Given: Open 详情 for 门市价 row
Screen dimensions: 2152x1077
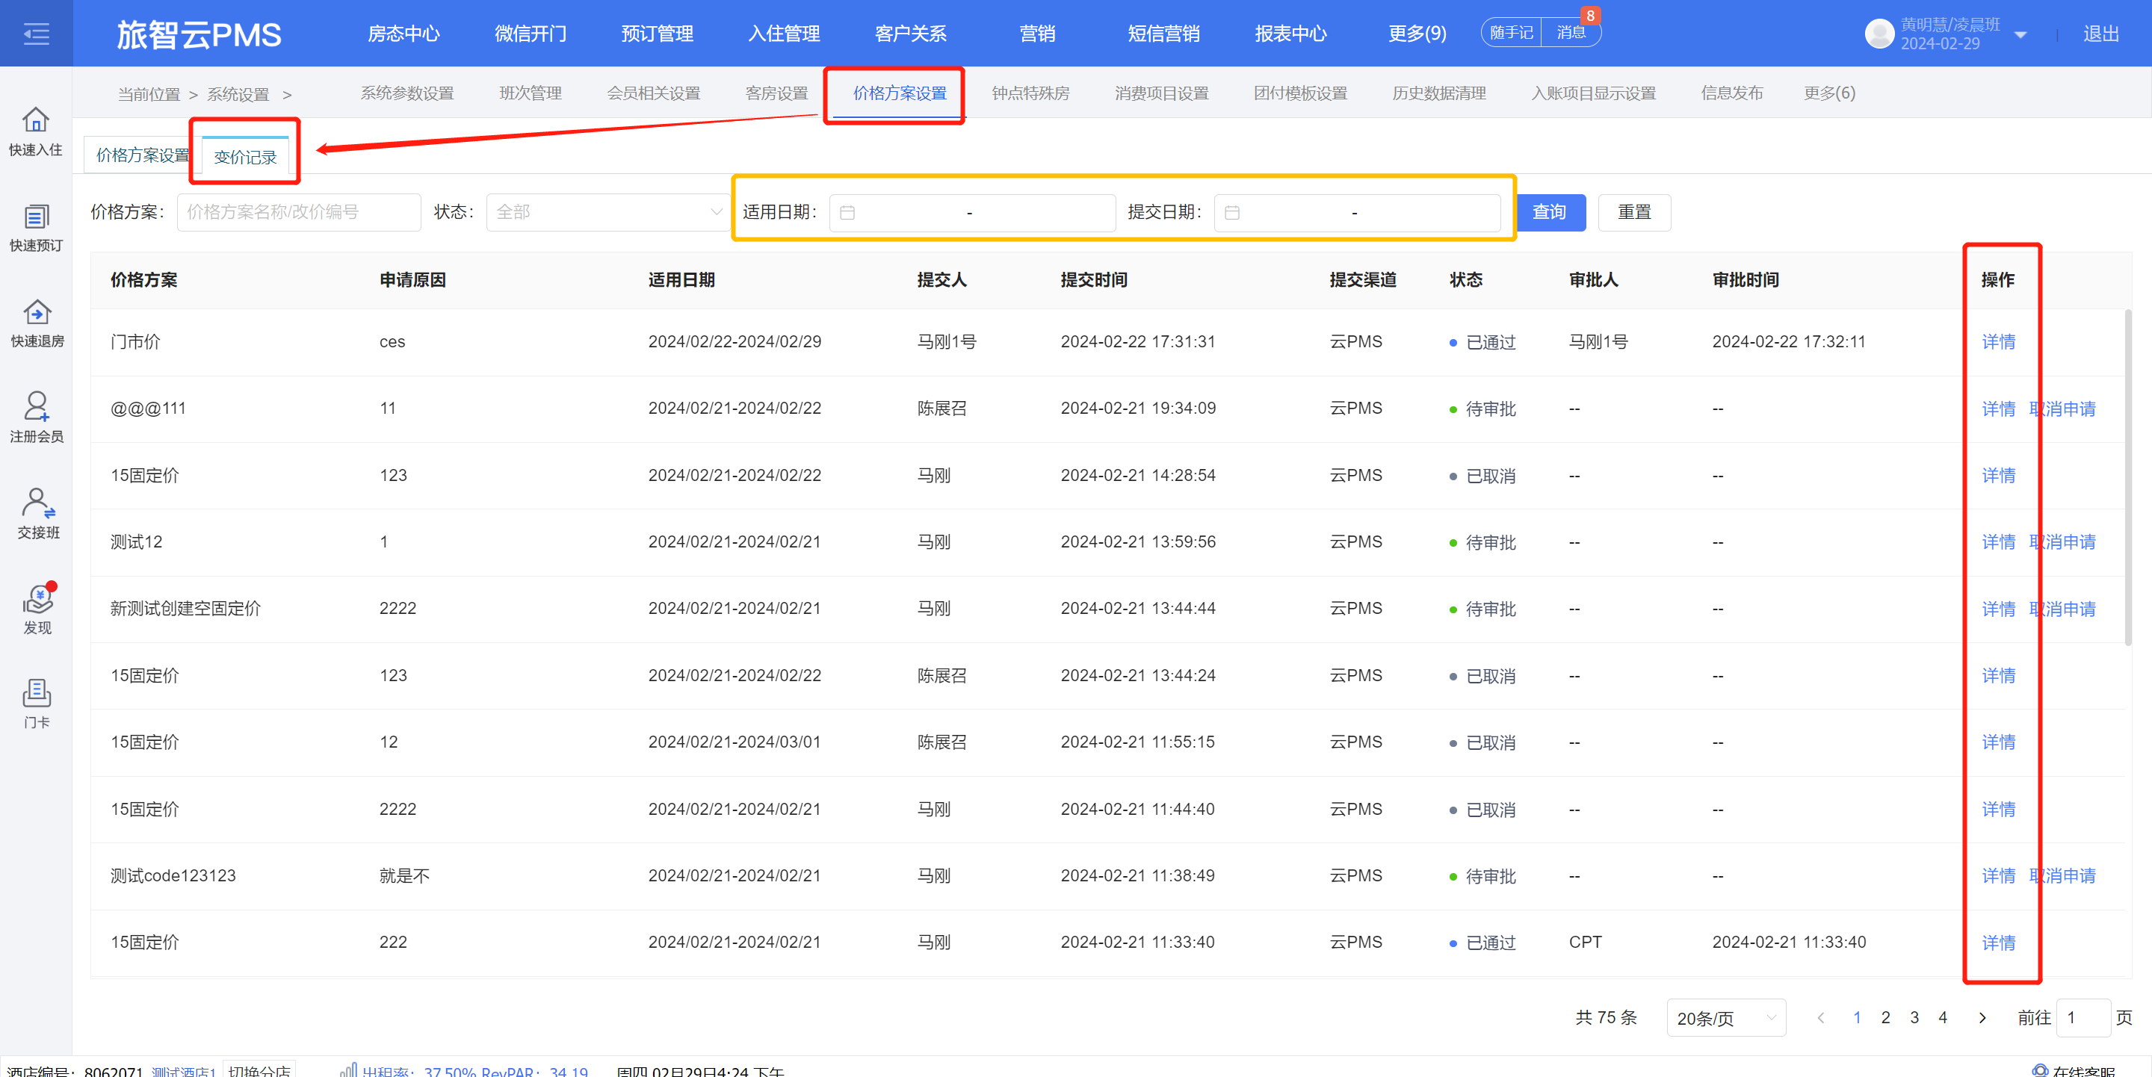Looking at the screenshot, I should click(1998, 341).
